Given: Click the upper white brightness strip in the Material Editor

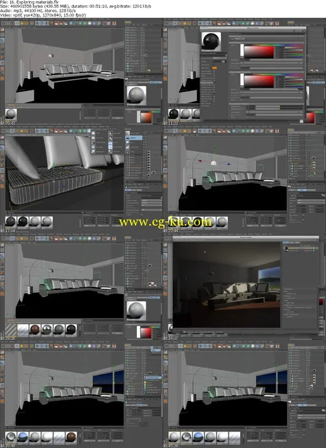Looking at the screenshot, I should point(242,51).
